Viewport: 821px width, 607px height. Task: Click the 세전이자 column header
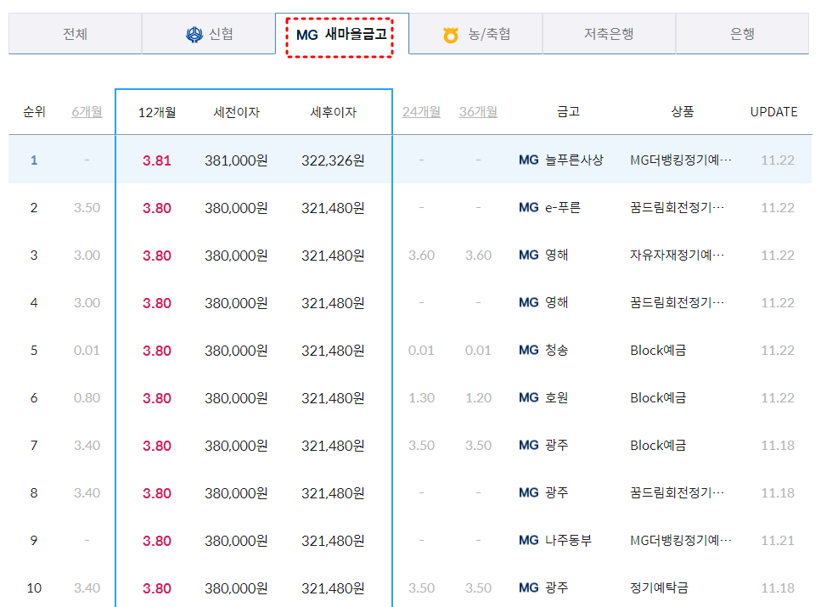(x=236, y=112)
